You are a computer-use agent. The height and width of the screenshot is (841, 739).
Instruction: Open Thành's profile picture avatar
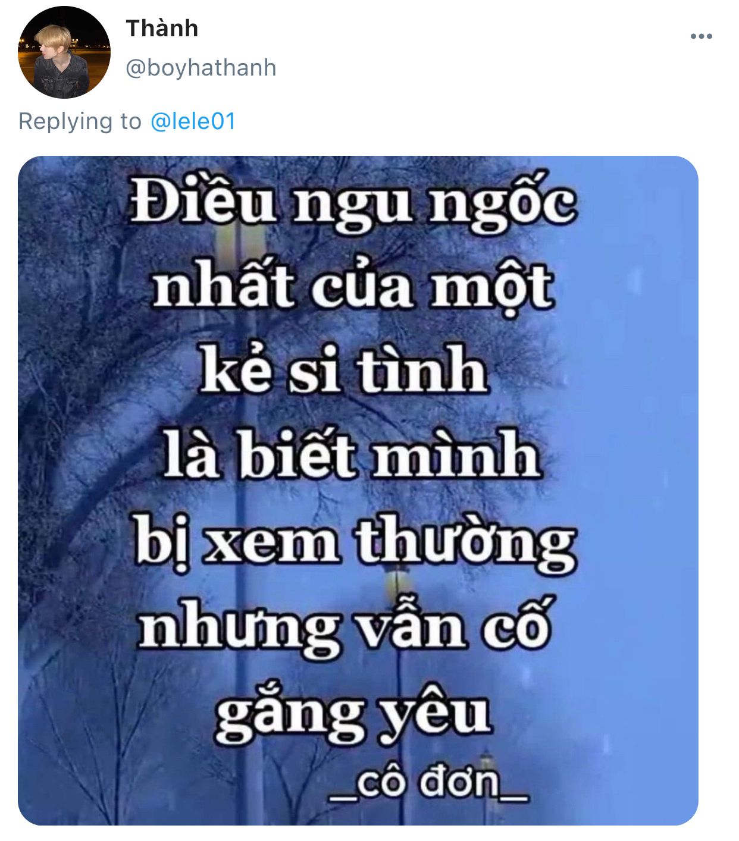64,52
